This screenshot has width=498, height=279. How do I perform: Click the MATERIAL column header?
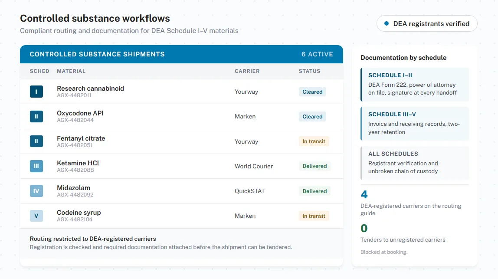pyautogui.click(x=71, y=71)
